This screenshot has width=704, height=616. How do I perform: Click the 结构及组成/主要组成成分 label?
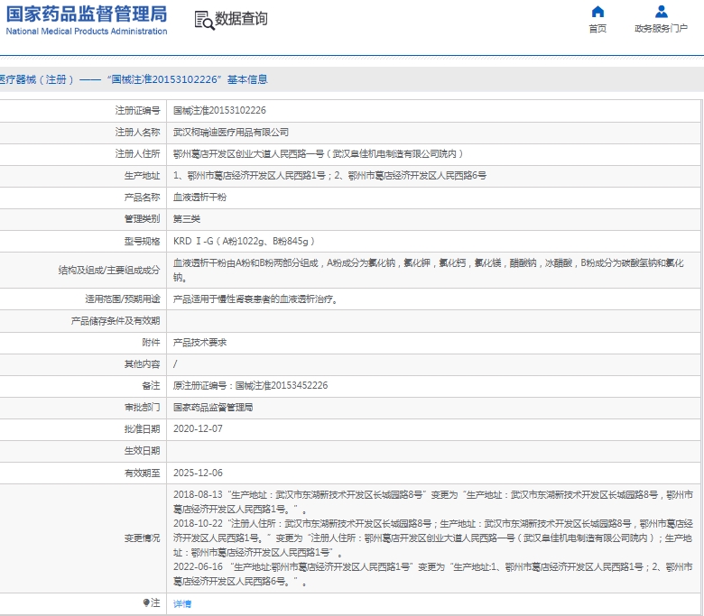109,270
